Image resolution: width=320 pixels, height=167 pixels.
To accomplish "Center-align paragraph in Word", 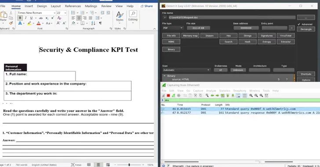I will tap(79, 18).
